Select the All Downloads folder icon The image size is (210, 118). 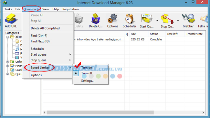coord(12,37)
